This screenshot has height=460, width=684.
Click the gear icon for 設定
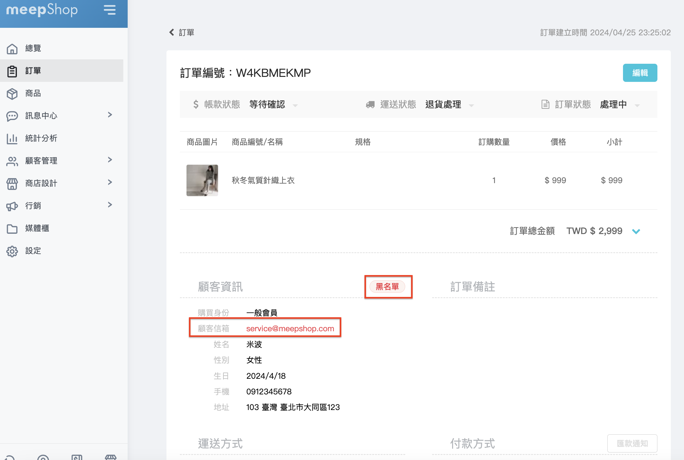coord(12,251)
